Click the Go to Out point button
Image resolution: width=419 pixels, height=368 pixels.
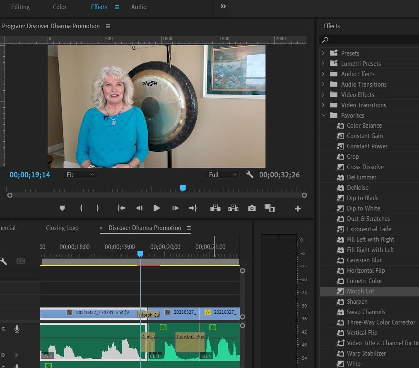193,208
